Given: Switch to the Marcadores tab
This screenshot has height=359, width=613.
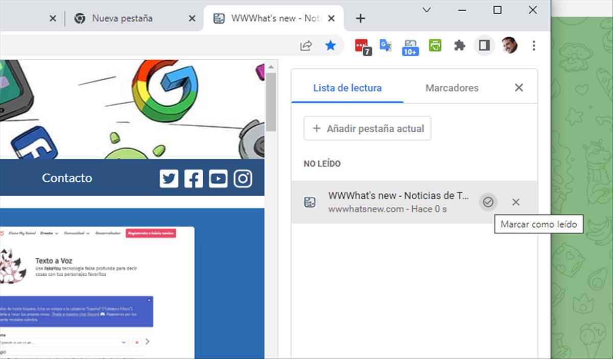Looking at the screenshot, I should pos(452,88).
